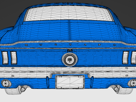The image size is (136, 102).
Task: Click the small trunk lock above fuel cap
Action: click(70, 50)
